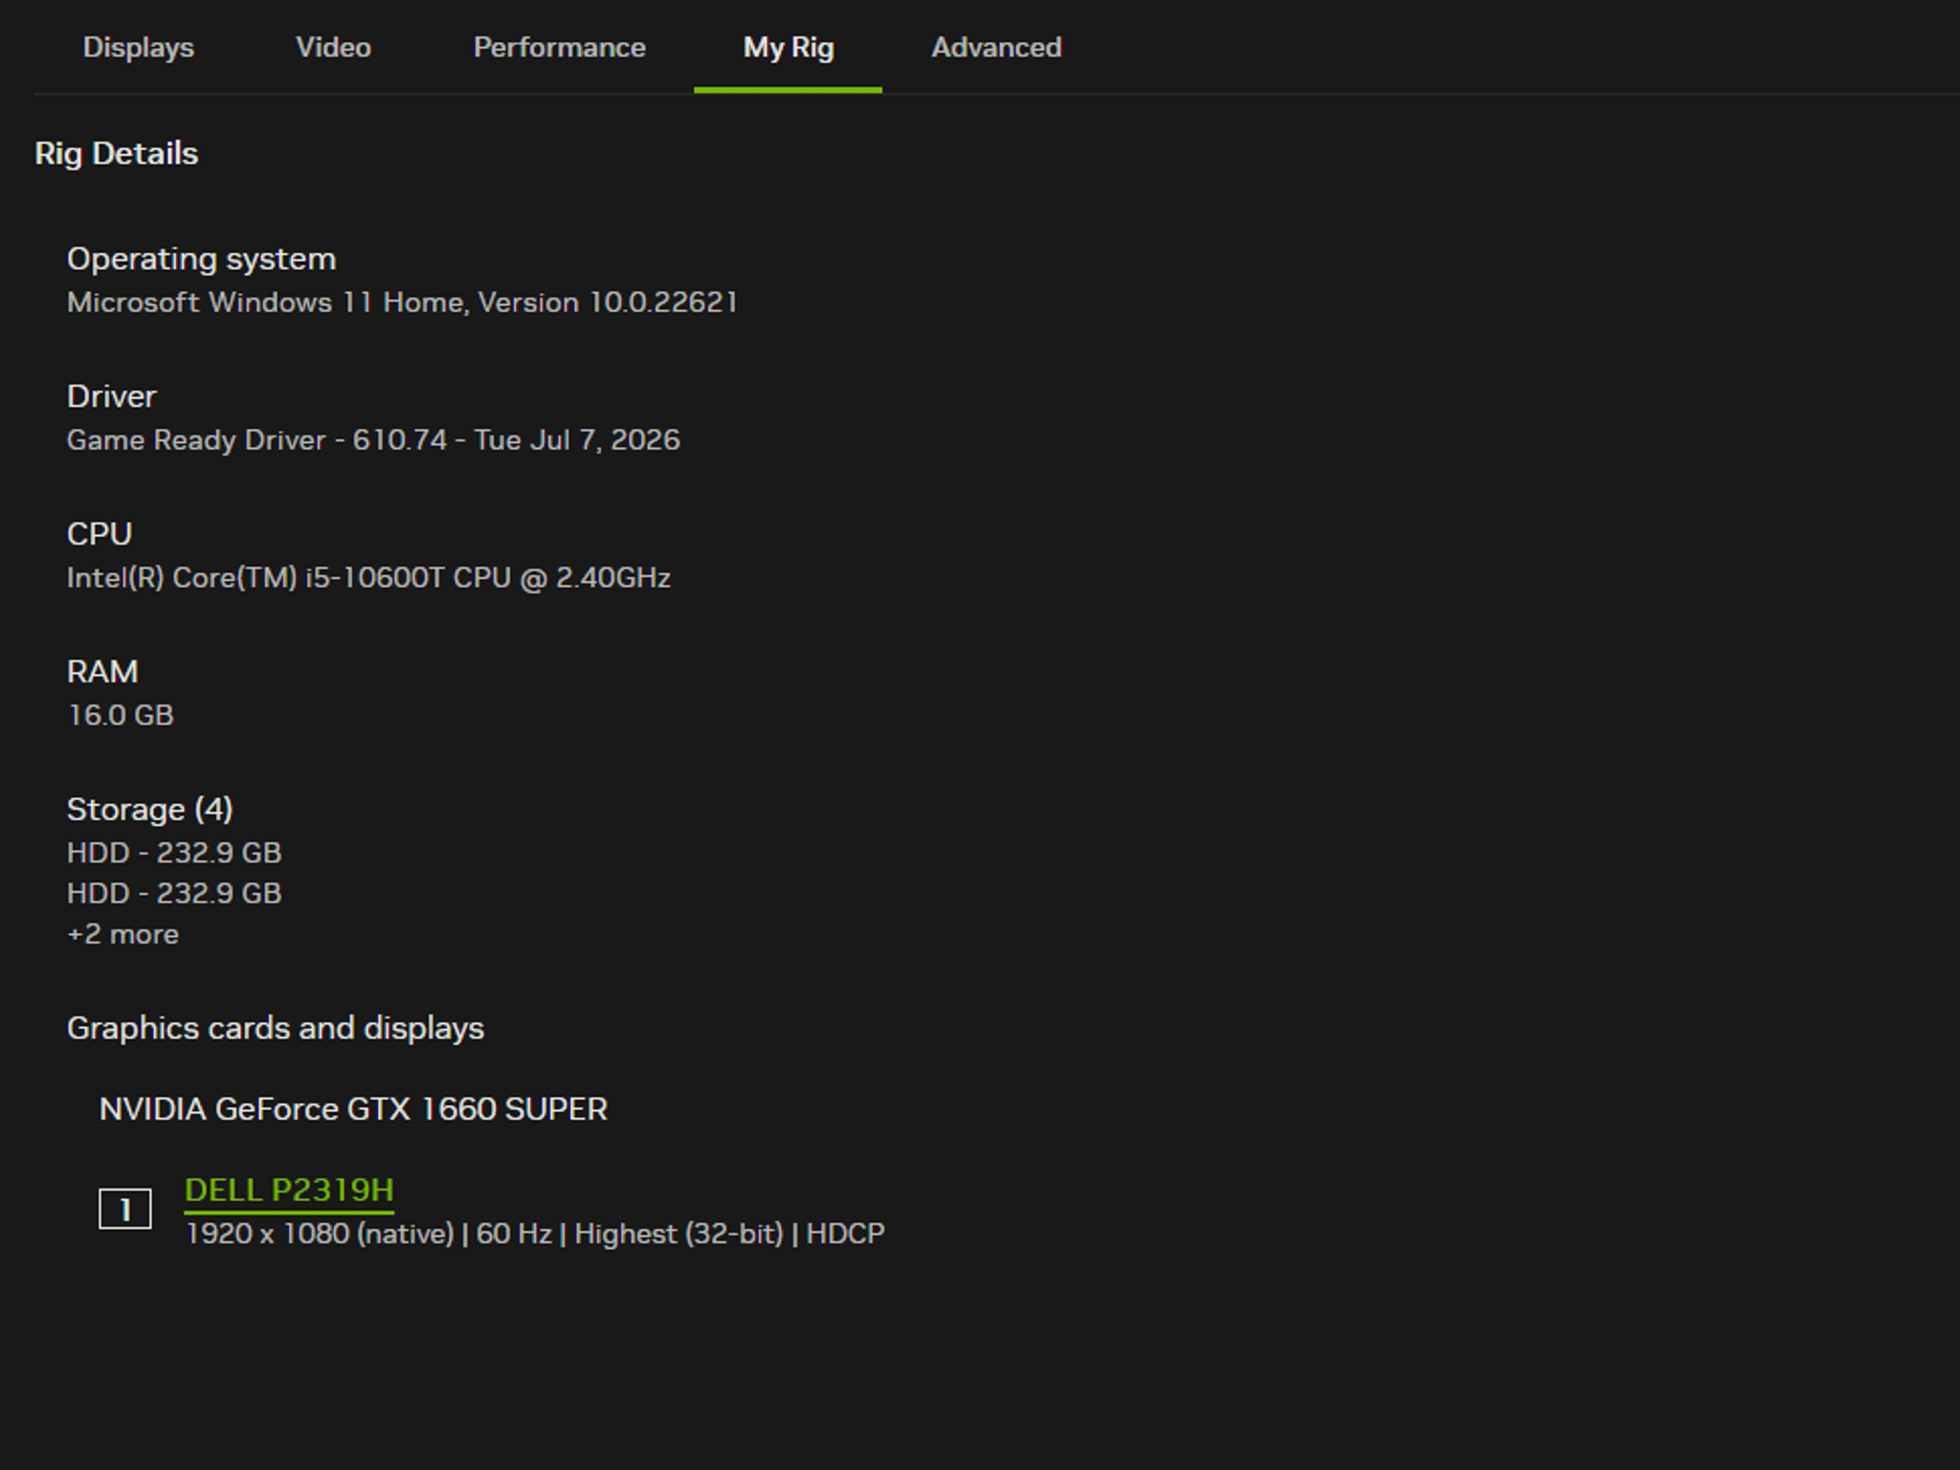Expand storage list via '+2 more'
The height and width of the screenshot is (1470, 1960).
point(122,934)
